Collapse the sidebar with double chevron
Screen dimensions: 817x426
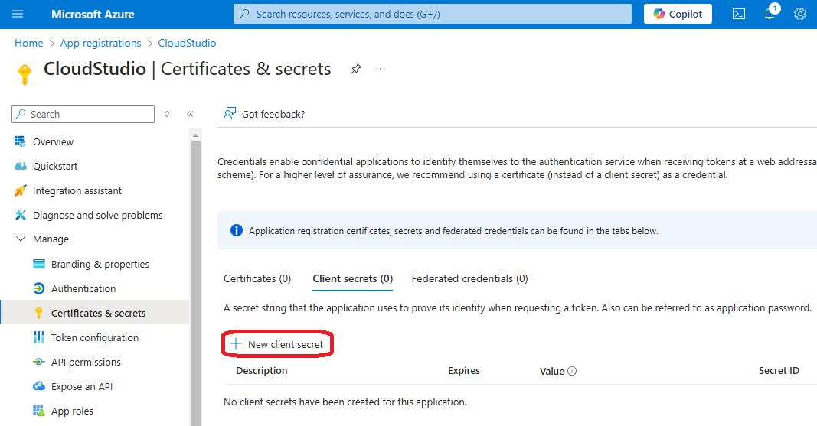coord(190,114)
